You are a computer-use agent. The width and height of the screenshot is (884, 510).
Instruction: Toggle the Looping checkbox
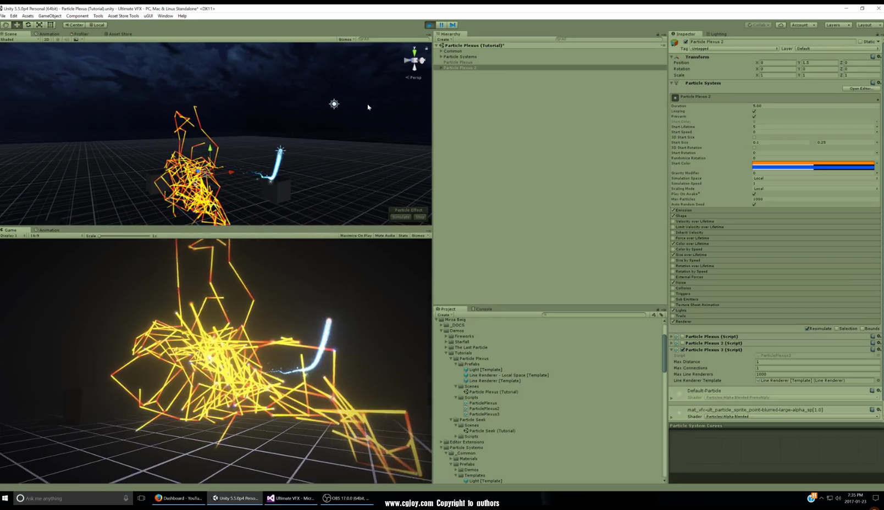[x=754, y=111]
